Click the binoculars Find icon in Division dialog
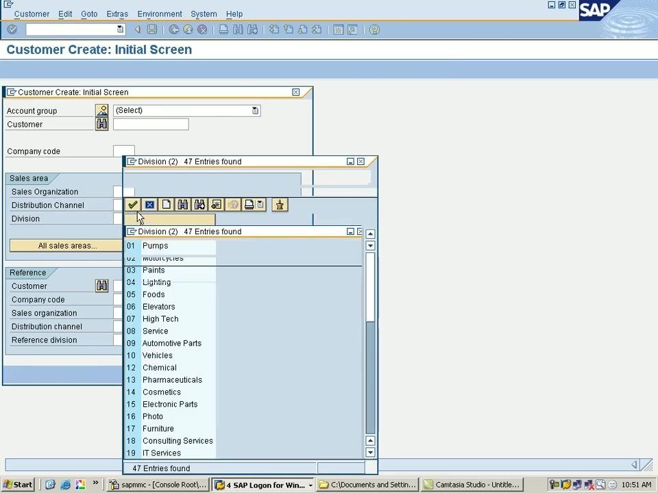658x493 pixels. (182, 205)
